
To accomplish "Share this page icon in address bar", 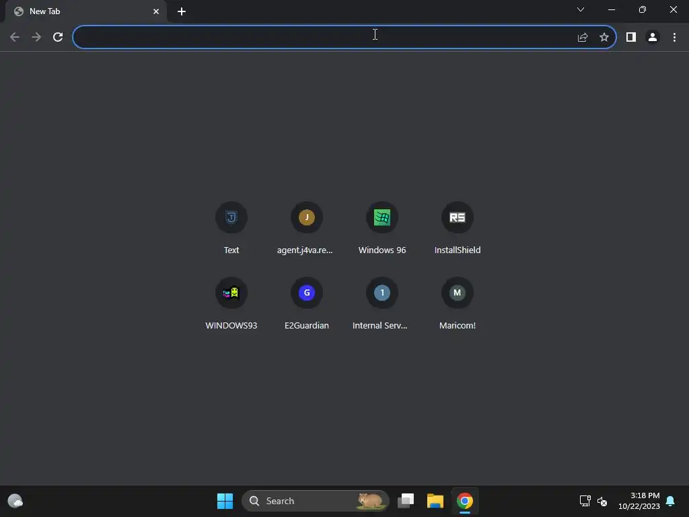I will coord(583,38).
